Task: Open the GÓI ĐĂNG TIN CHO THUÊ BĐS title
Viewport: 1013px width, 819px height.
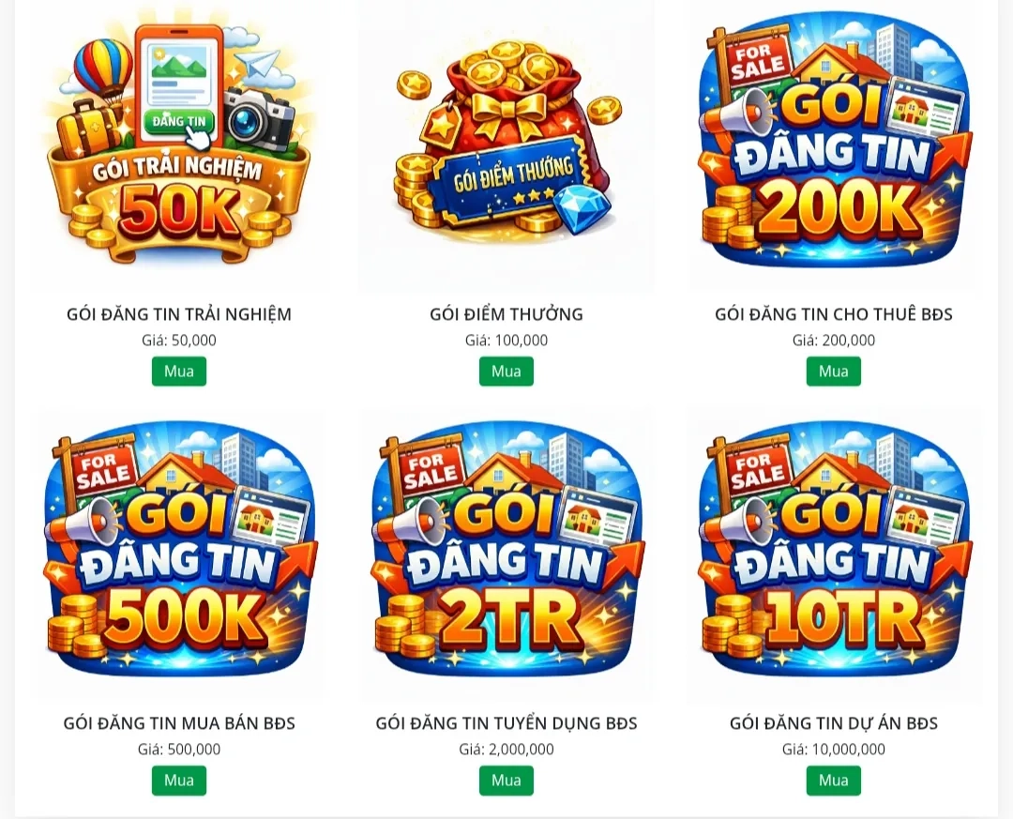Action: [834, 314]
